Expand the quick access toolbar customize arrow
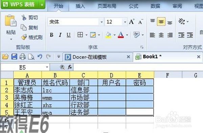This screenshot has width=203, height=133. (x=59, y=57)
